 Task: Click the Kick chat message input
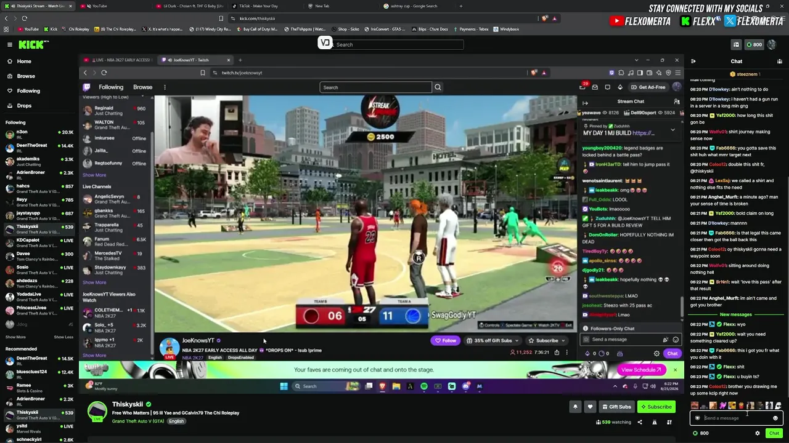[x=737, y=418]
